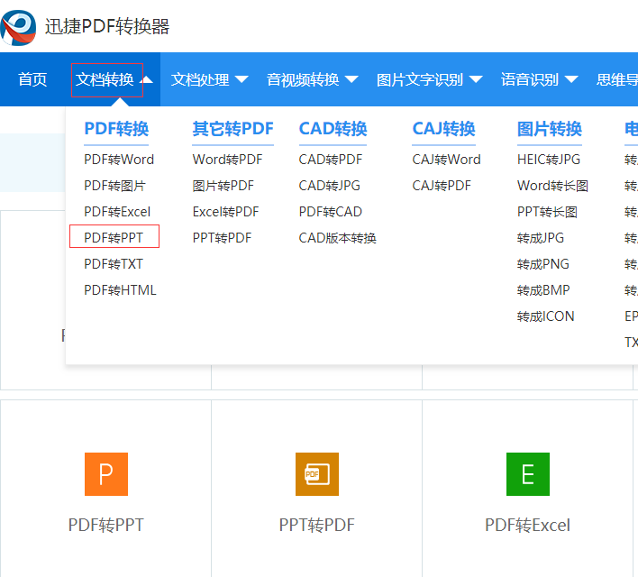
Task: Open the 语音识别 menu tab
Action: tap(530, 79)
